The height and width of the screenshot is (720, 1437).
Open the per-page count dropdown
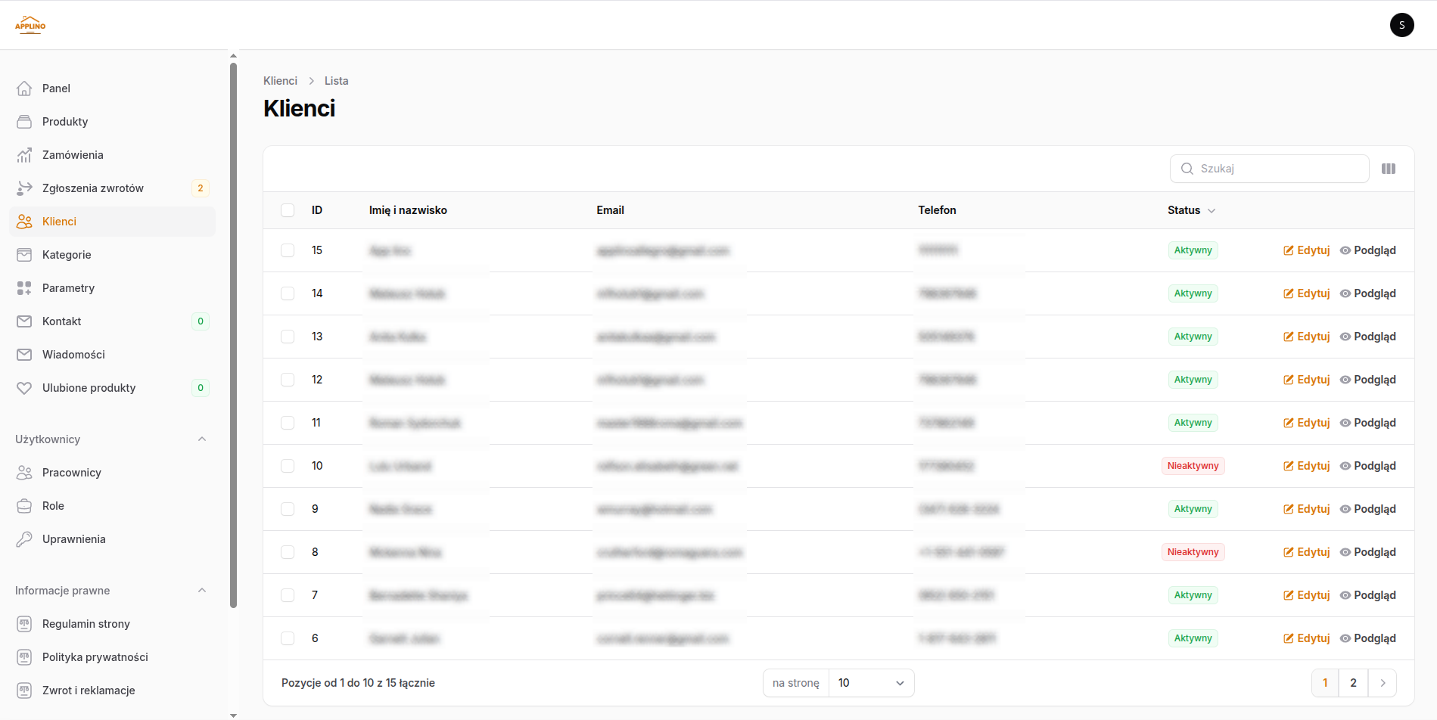(870, 683)
